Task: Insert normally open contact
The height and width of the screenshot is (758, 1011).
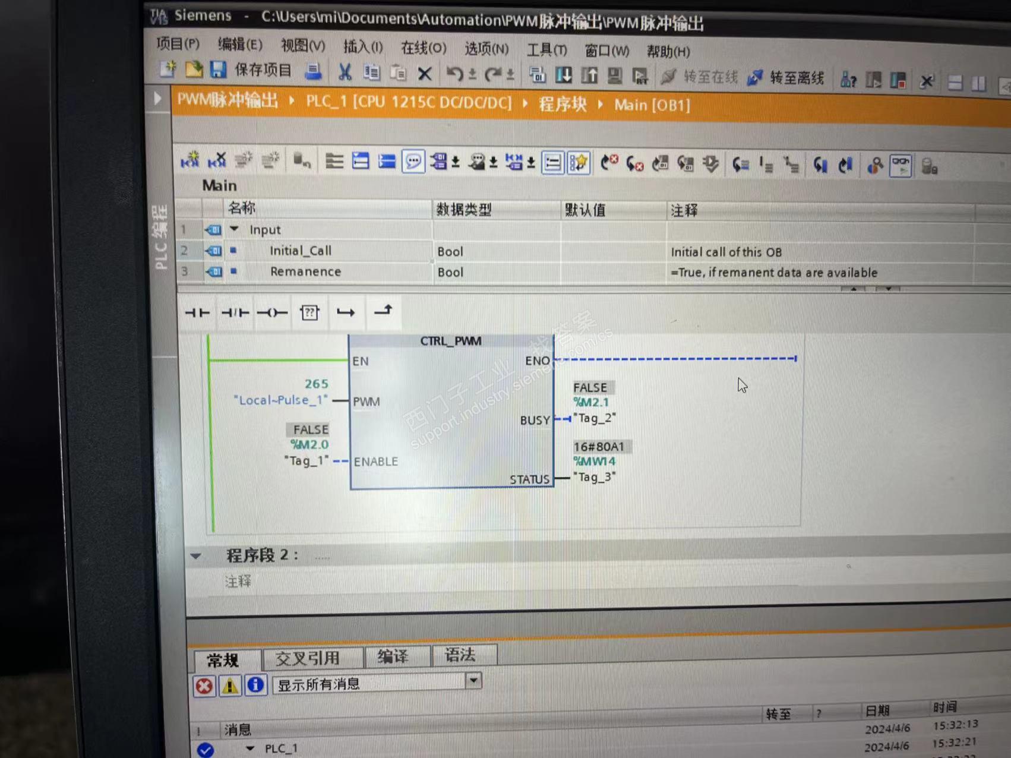Action: (197, 312)
